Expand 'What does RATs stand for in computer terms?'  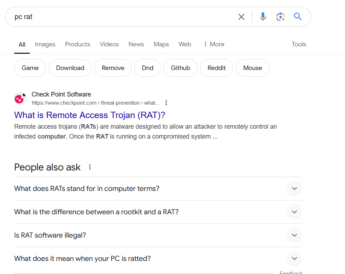[158, 188]
